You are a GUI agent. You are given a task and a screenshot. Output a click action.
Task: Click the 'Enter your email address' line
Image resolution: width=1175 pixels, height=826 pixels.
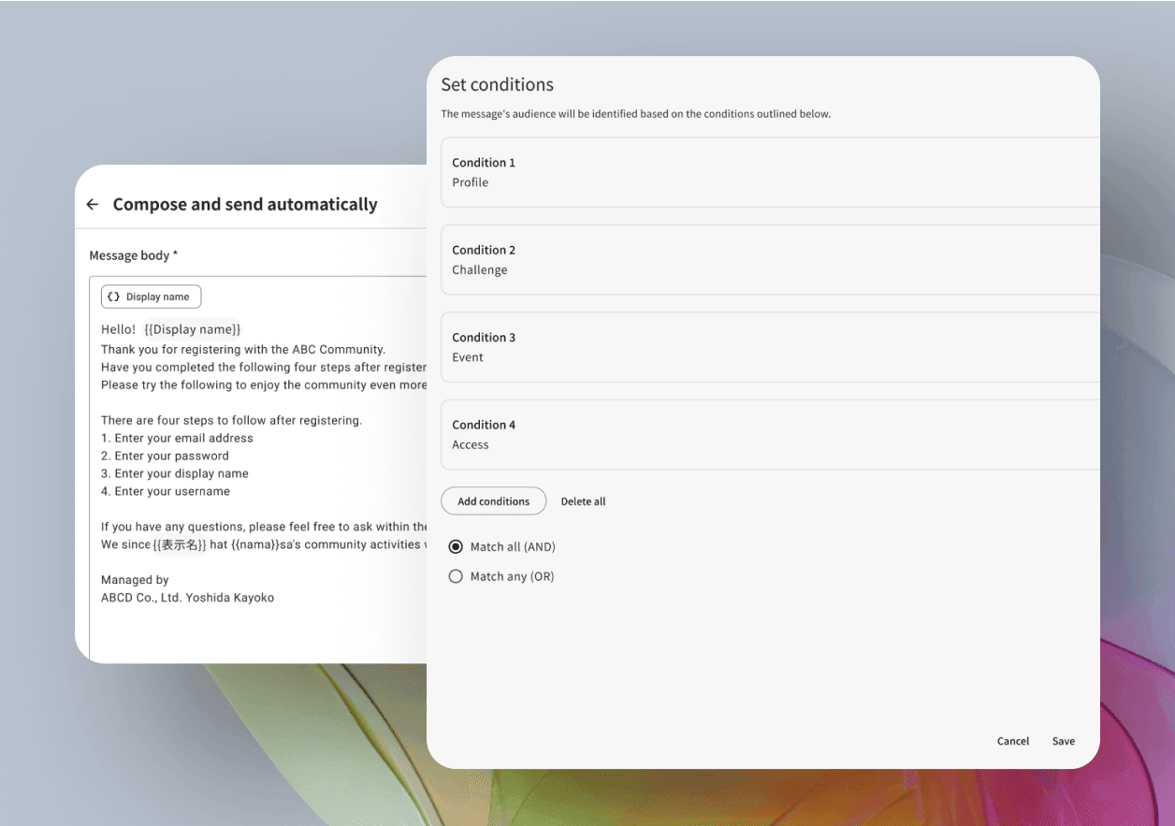(x=177, y=438)
